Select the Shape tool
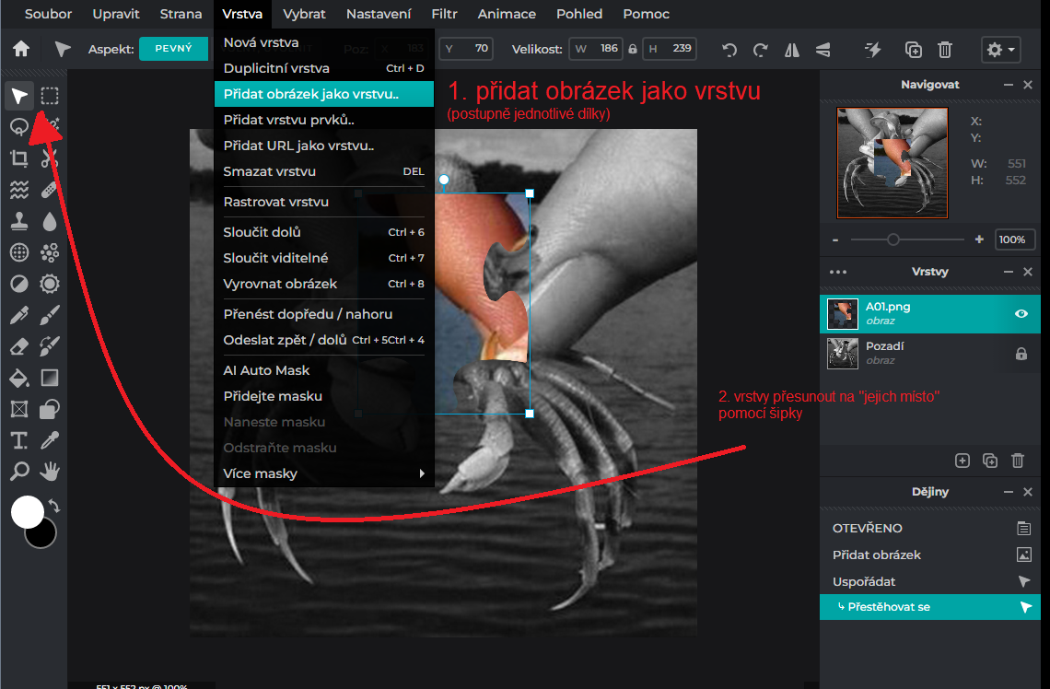 50,408
